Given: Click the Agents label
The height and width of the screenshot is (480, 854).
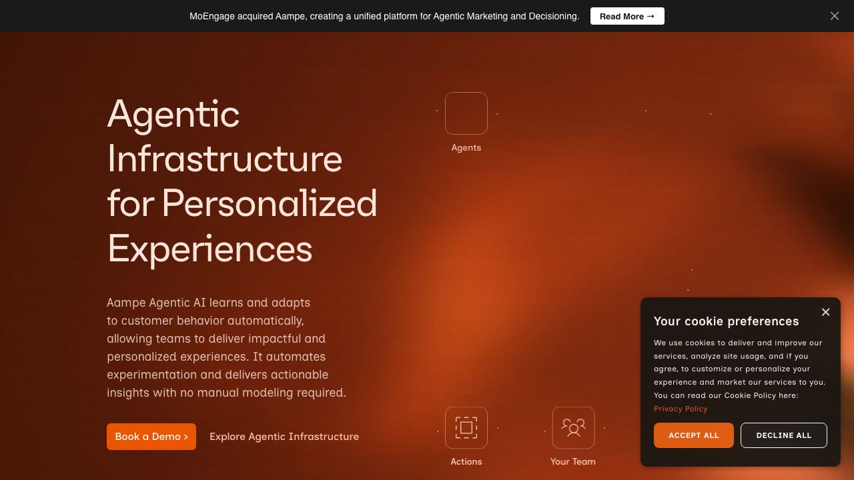Looking at the screenshot, I should click(x=466, y=148).
